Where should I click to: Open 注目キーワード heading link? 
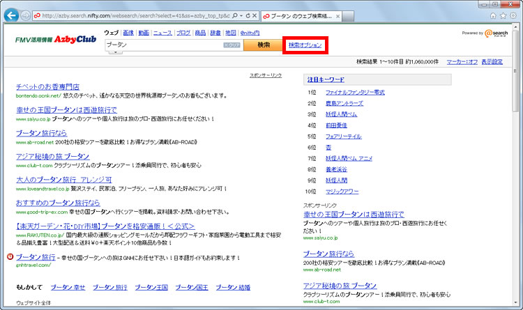326,79
